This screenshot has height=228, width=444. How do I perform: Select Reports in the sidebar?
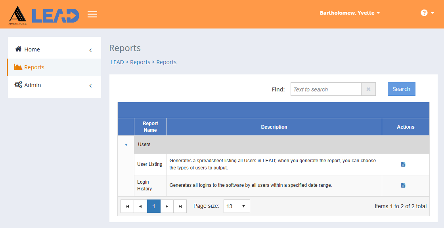(34, 67)
